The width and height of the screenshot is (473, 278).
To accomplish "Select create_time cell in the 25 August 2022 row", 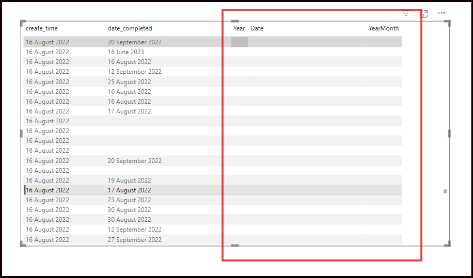I will (48, 81).
